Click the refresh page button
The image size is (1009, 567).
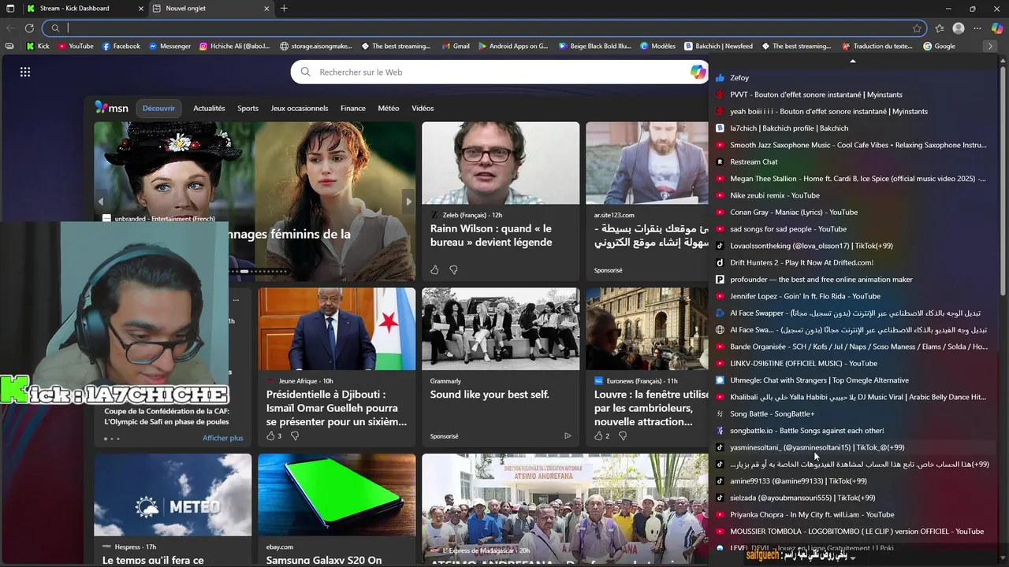(29, 28)
